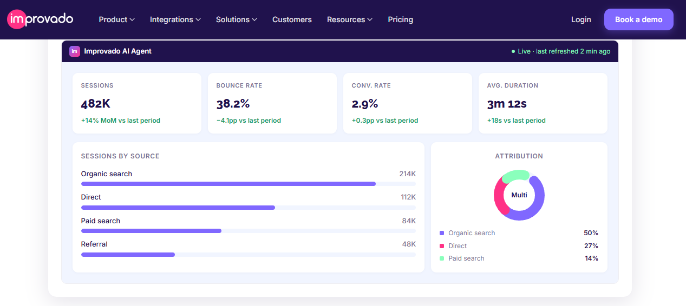Image resolution: width=686 pixels, height=306 pixels.
Task: Click the 'Paid search' label above its bar
Action: (x=101, y=221)
